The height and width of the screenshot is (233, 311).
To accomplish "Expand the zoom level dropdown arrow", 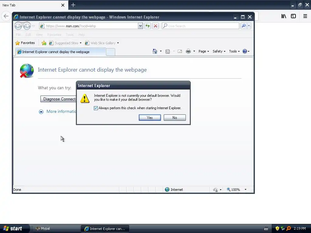I will (245, 190).
